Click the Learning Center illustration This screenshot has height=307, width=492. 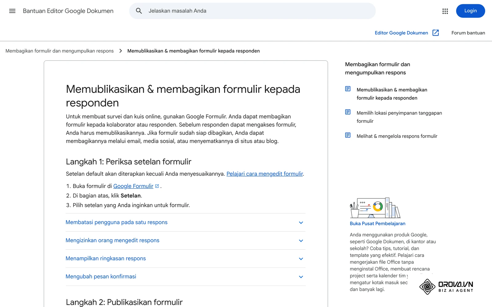(375, 208)
